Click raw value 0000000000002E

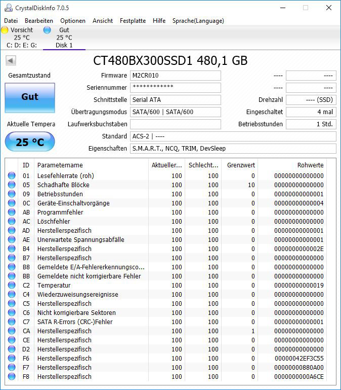(299, 249)
